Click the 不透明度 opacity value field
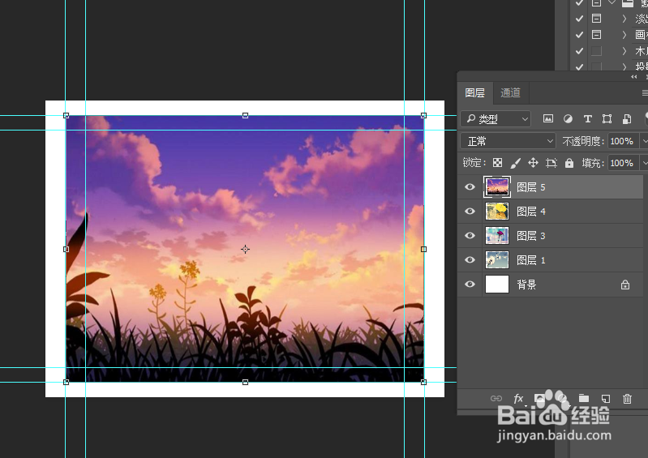The height and width of the screenshot is (458, 648). coord(623,141)
